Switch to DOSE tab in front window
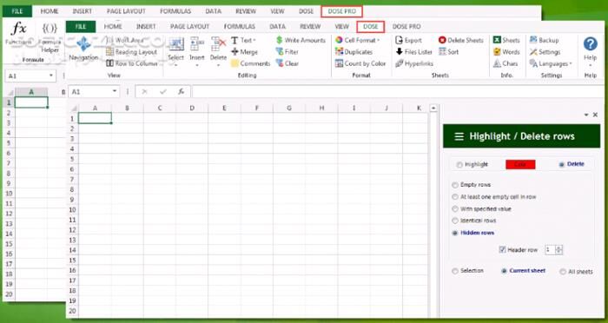 coord(370,26)
